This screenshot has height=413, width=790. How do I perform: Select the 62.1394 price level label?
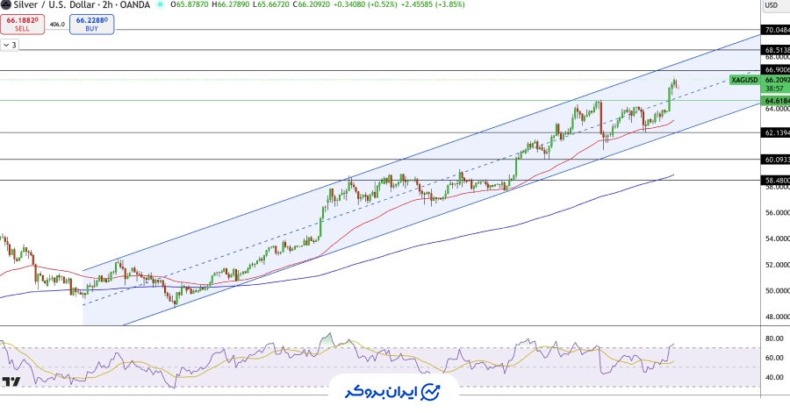click(776, 133)
